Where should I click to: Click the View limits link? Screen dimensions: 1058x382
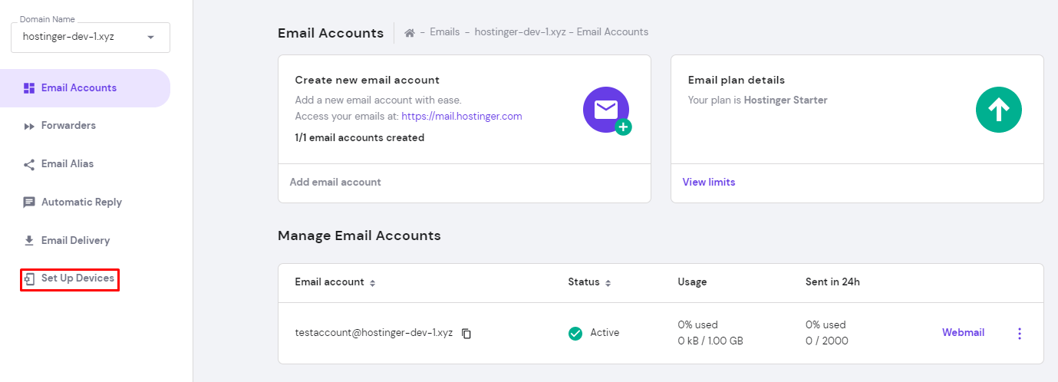pyautogui.click(x=709, y=183)
